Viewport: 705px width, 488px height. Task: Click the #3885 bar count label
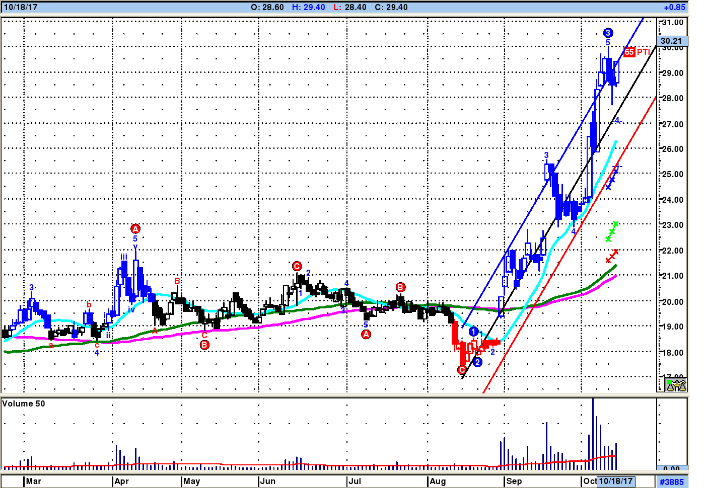click(x=672, y=482)
